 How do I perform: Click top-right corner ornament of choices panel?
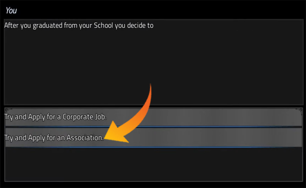[300, 109]
